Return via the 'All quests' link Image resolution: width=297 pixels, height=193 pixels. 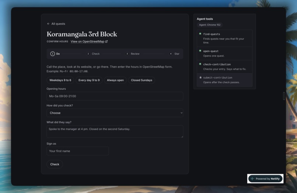56,24
